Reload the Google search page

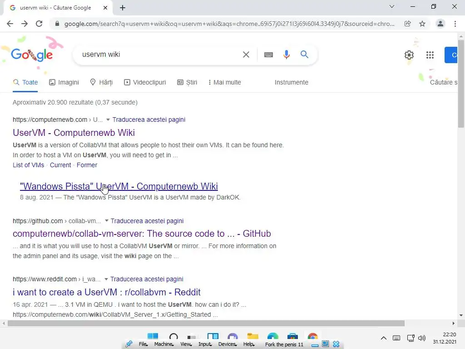coord(39,24)
